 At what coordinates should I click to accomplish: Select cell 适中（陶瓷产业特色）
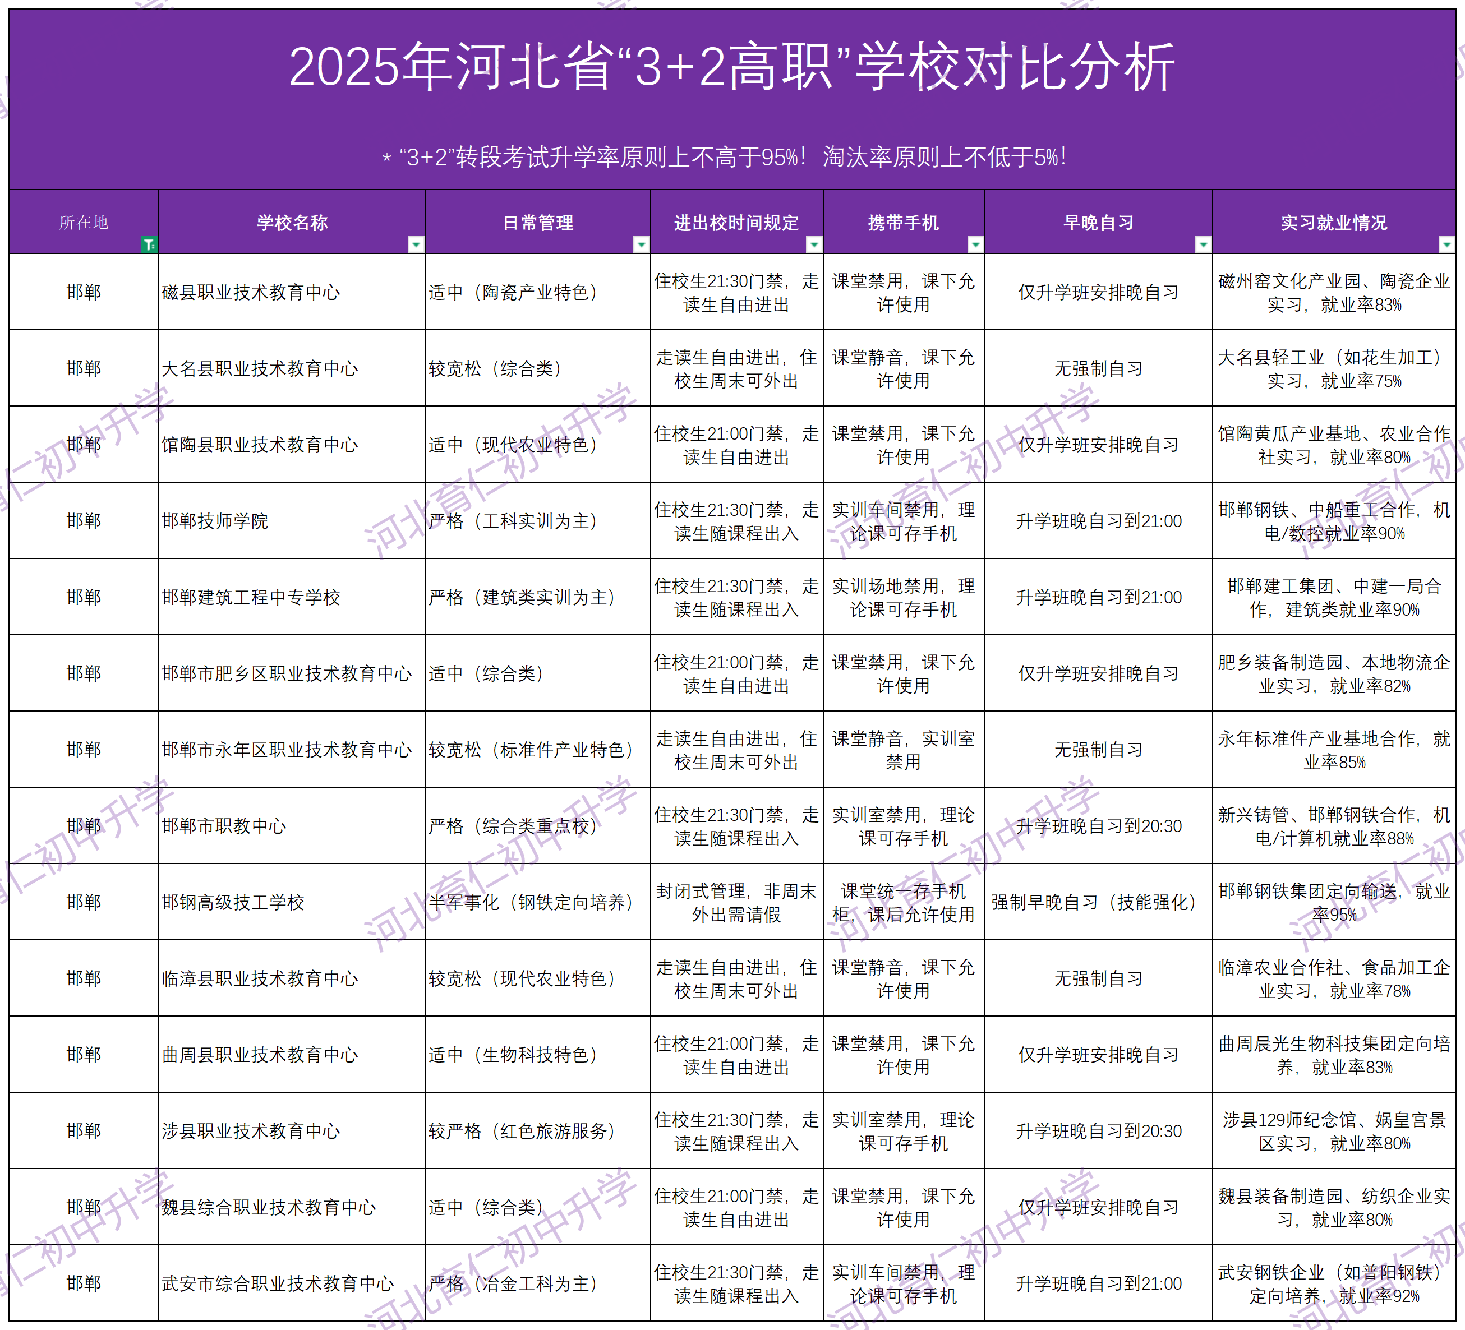pos(538,292)
